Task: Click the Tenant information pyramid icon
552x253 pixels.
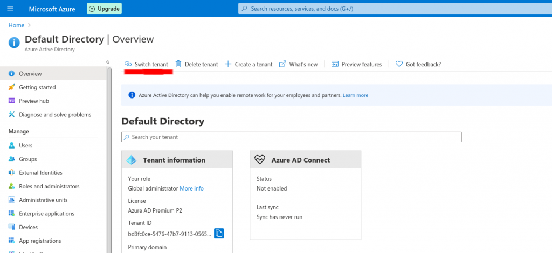Action: (x=132, y=160)
